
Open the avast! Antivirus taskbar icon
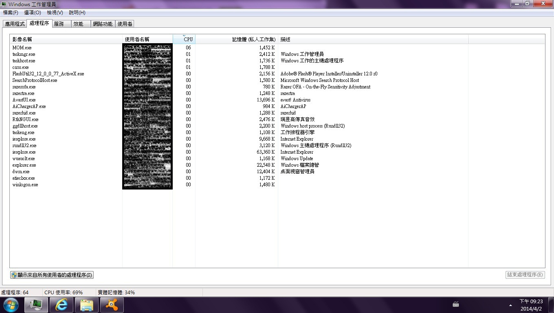[x=112, y=305]
